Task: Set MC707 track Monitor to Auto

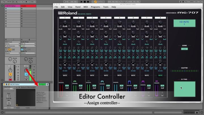Action: 10,49
